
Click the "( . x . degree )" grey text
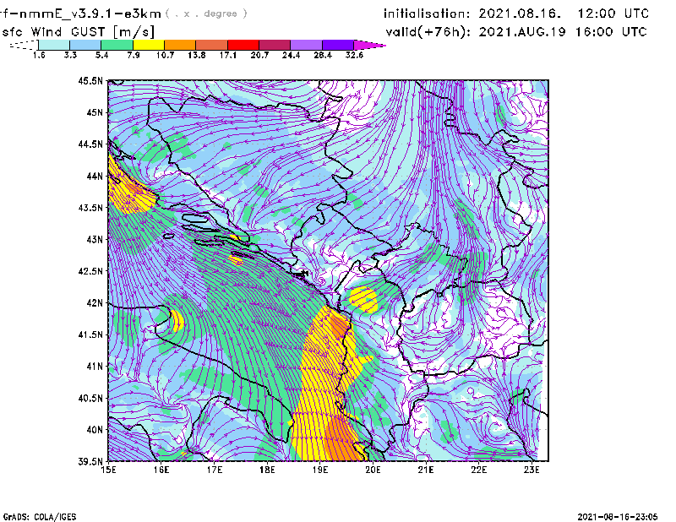coord(206,14)
